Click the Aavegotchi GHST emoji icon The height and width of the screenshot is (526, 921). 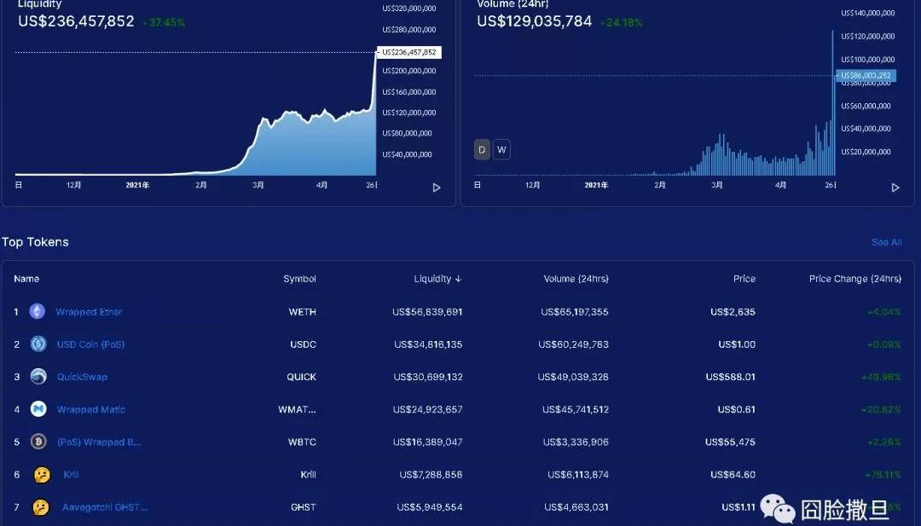[41, 507]
